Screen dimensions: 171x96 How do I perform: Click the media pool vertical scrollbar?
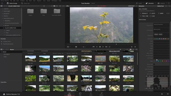point(137,59)
